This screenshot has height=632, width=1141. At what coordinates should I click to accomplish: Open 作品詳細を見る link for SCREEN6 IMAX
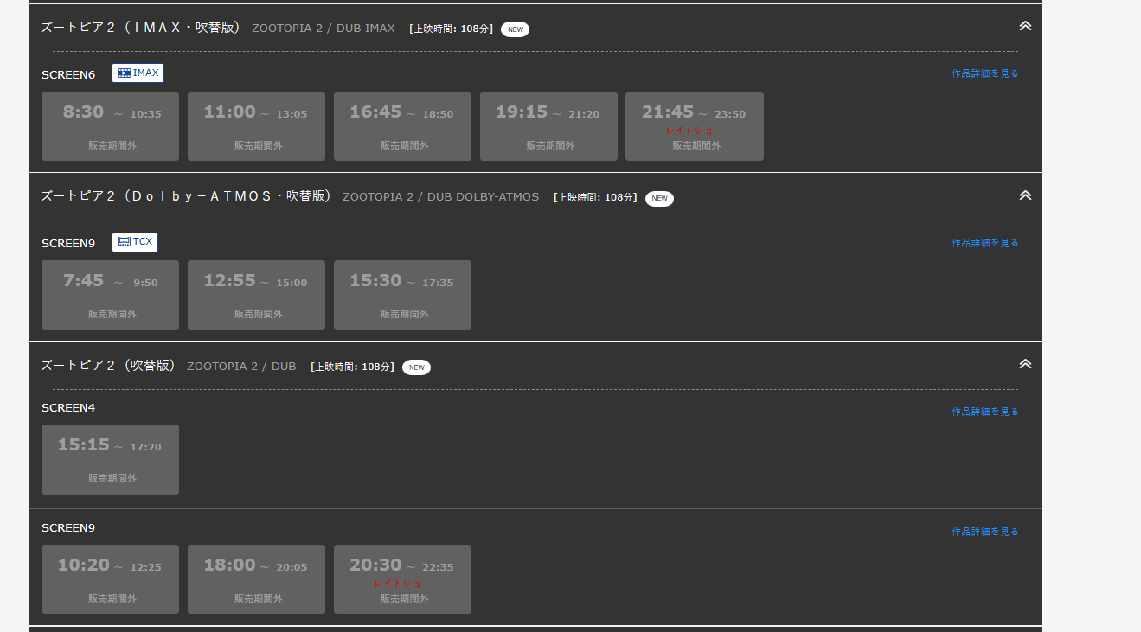tap(984, 73)
